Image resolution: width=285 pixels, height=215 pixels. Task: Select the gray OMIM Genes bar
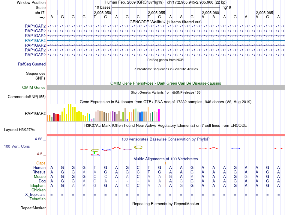pos(166,88)
